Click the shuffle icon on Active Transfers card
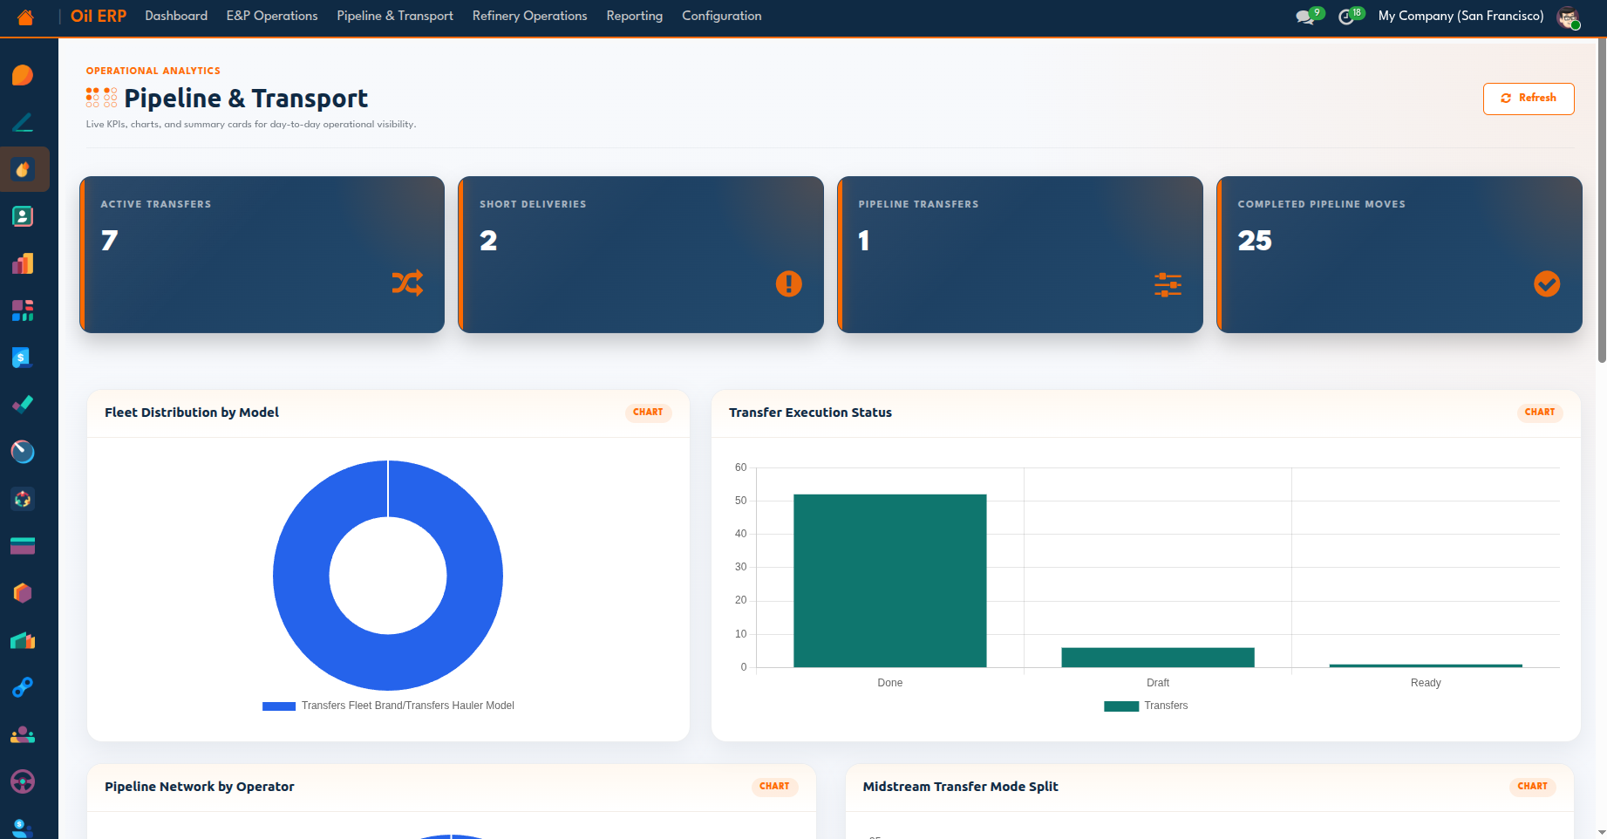This screenshot has width=1607, height=839. tap(407, 283)
